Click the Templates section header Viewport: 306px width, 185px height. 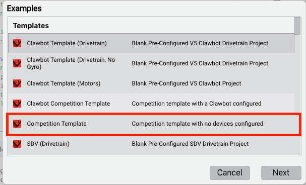31,26
